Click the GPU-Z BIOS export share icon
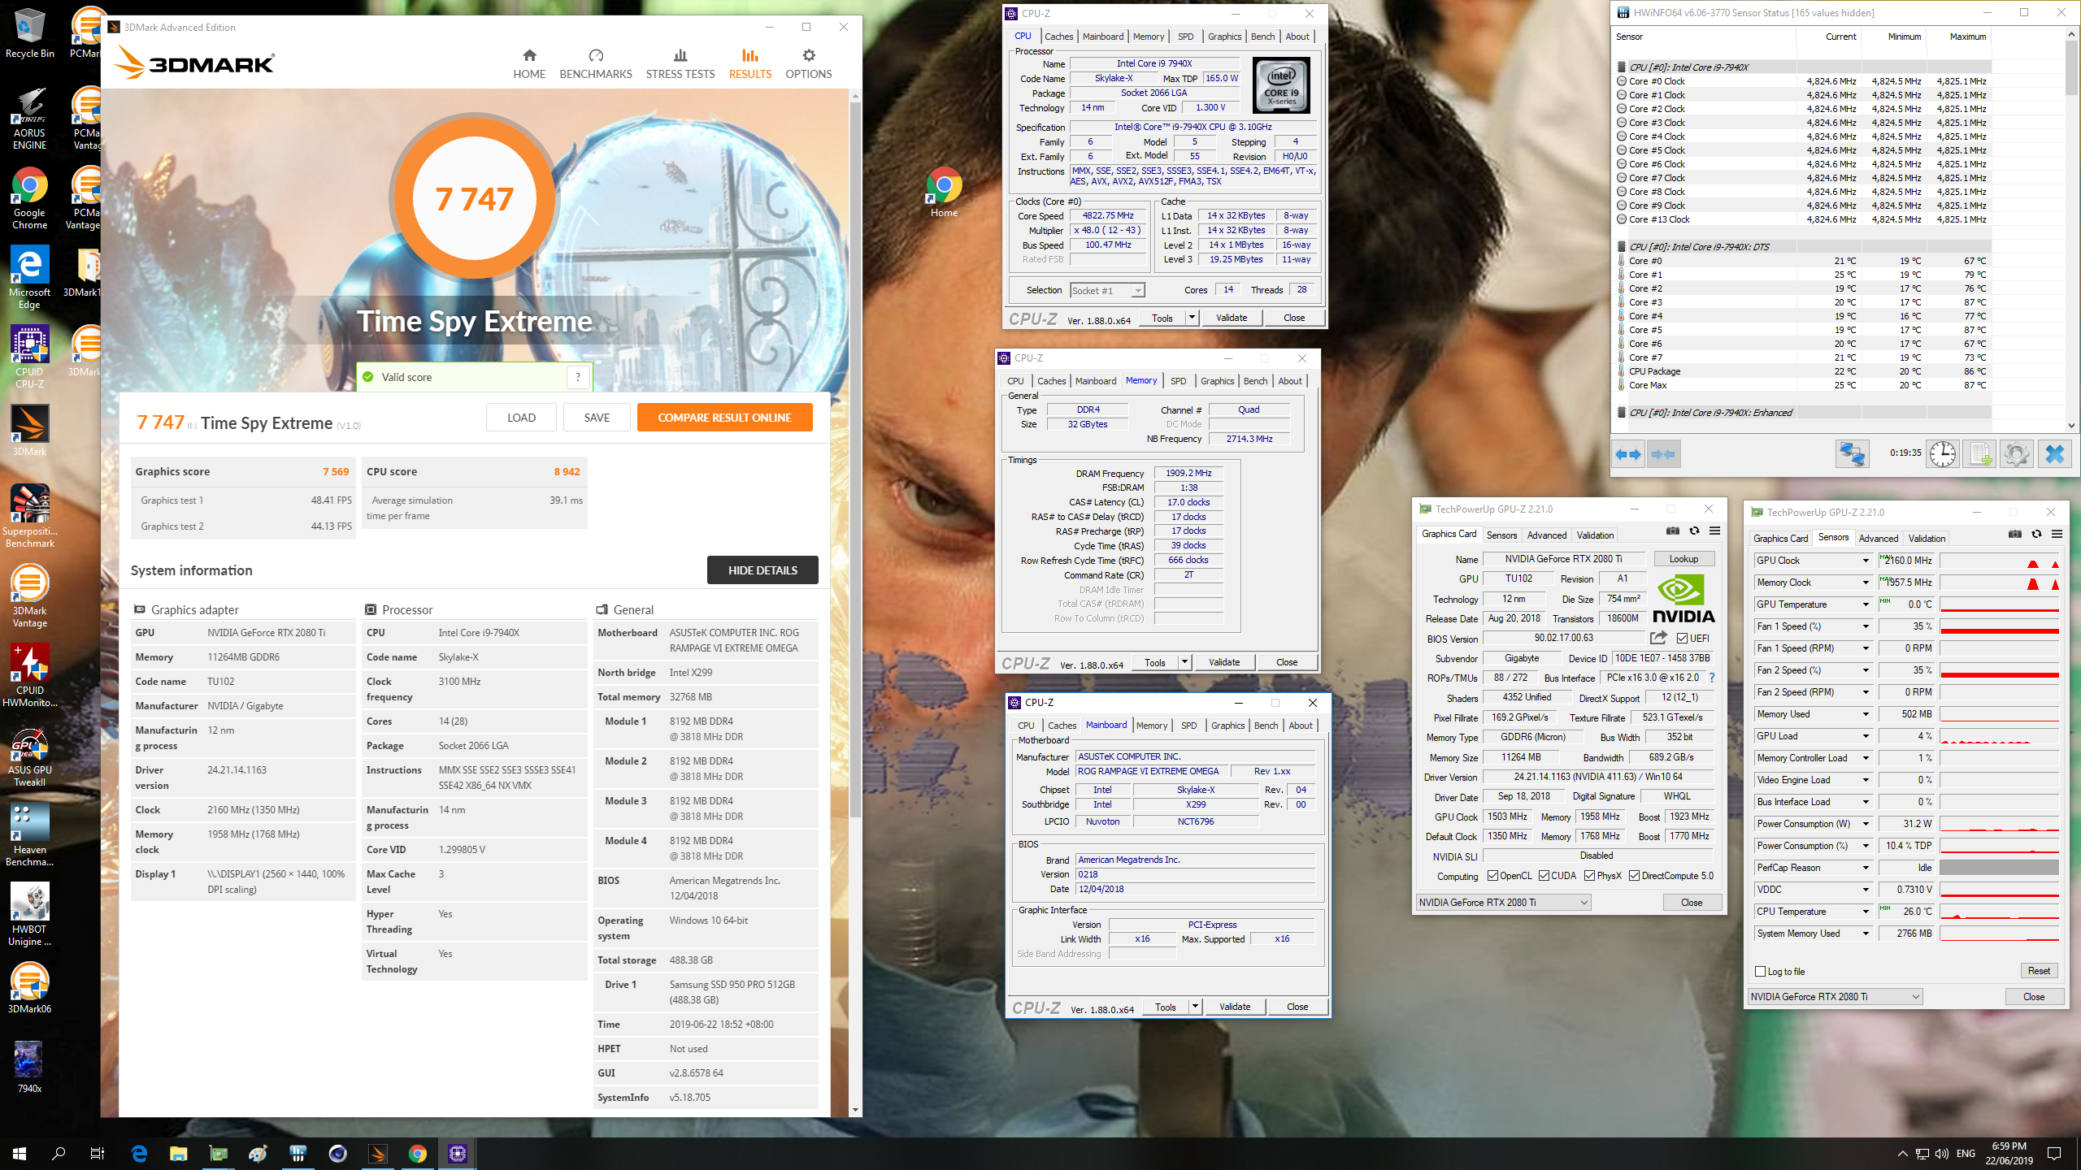 click(x=1659, y=638)
